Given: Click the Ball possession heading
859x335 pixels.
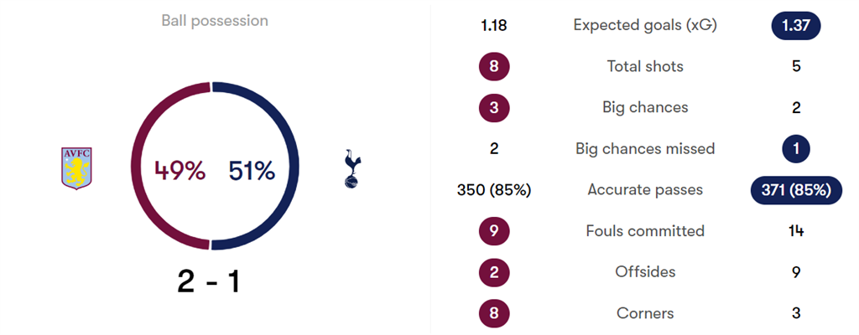Looking at the screenshot, I should point(215,21).
